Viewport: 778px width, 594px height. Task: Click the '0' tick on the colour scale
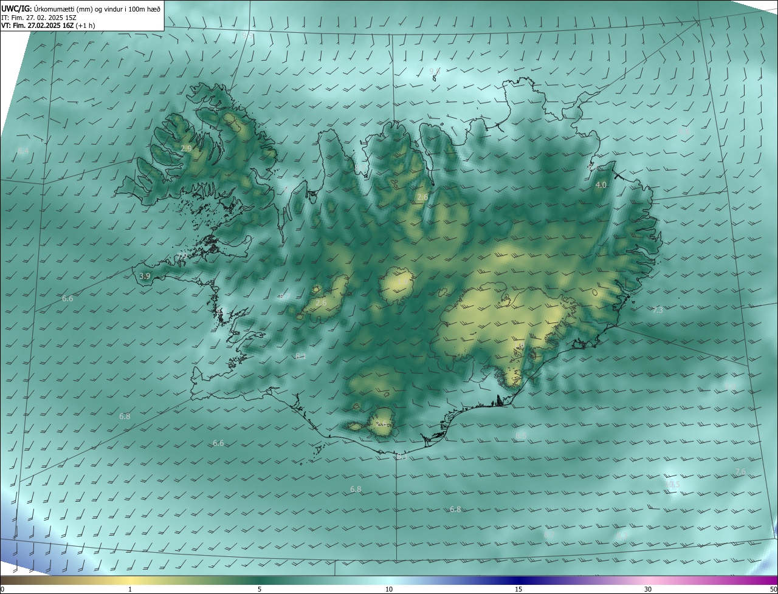tap(2, 589)
